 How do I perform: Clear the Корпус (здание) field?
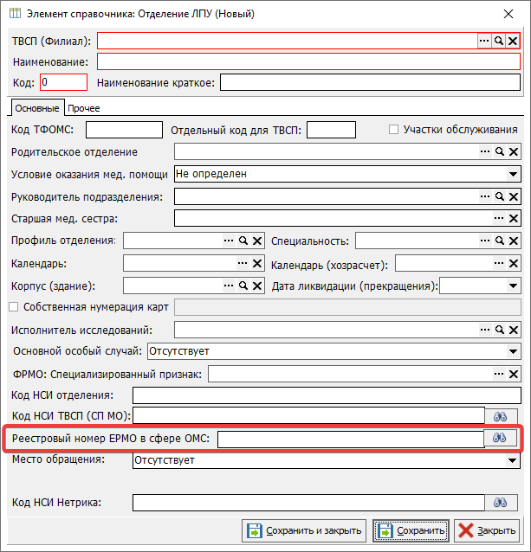click(x=257, y=286)
